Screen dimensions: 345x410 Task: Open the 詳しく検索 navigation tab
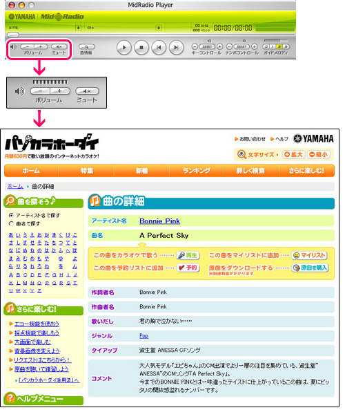pyautogui.click(x=250, y=171)
